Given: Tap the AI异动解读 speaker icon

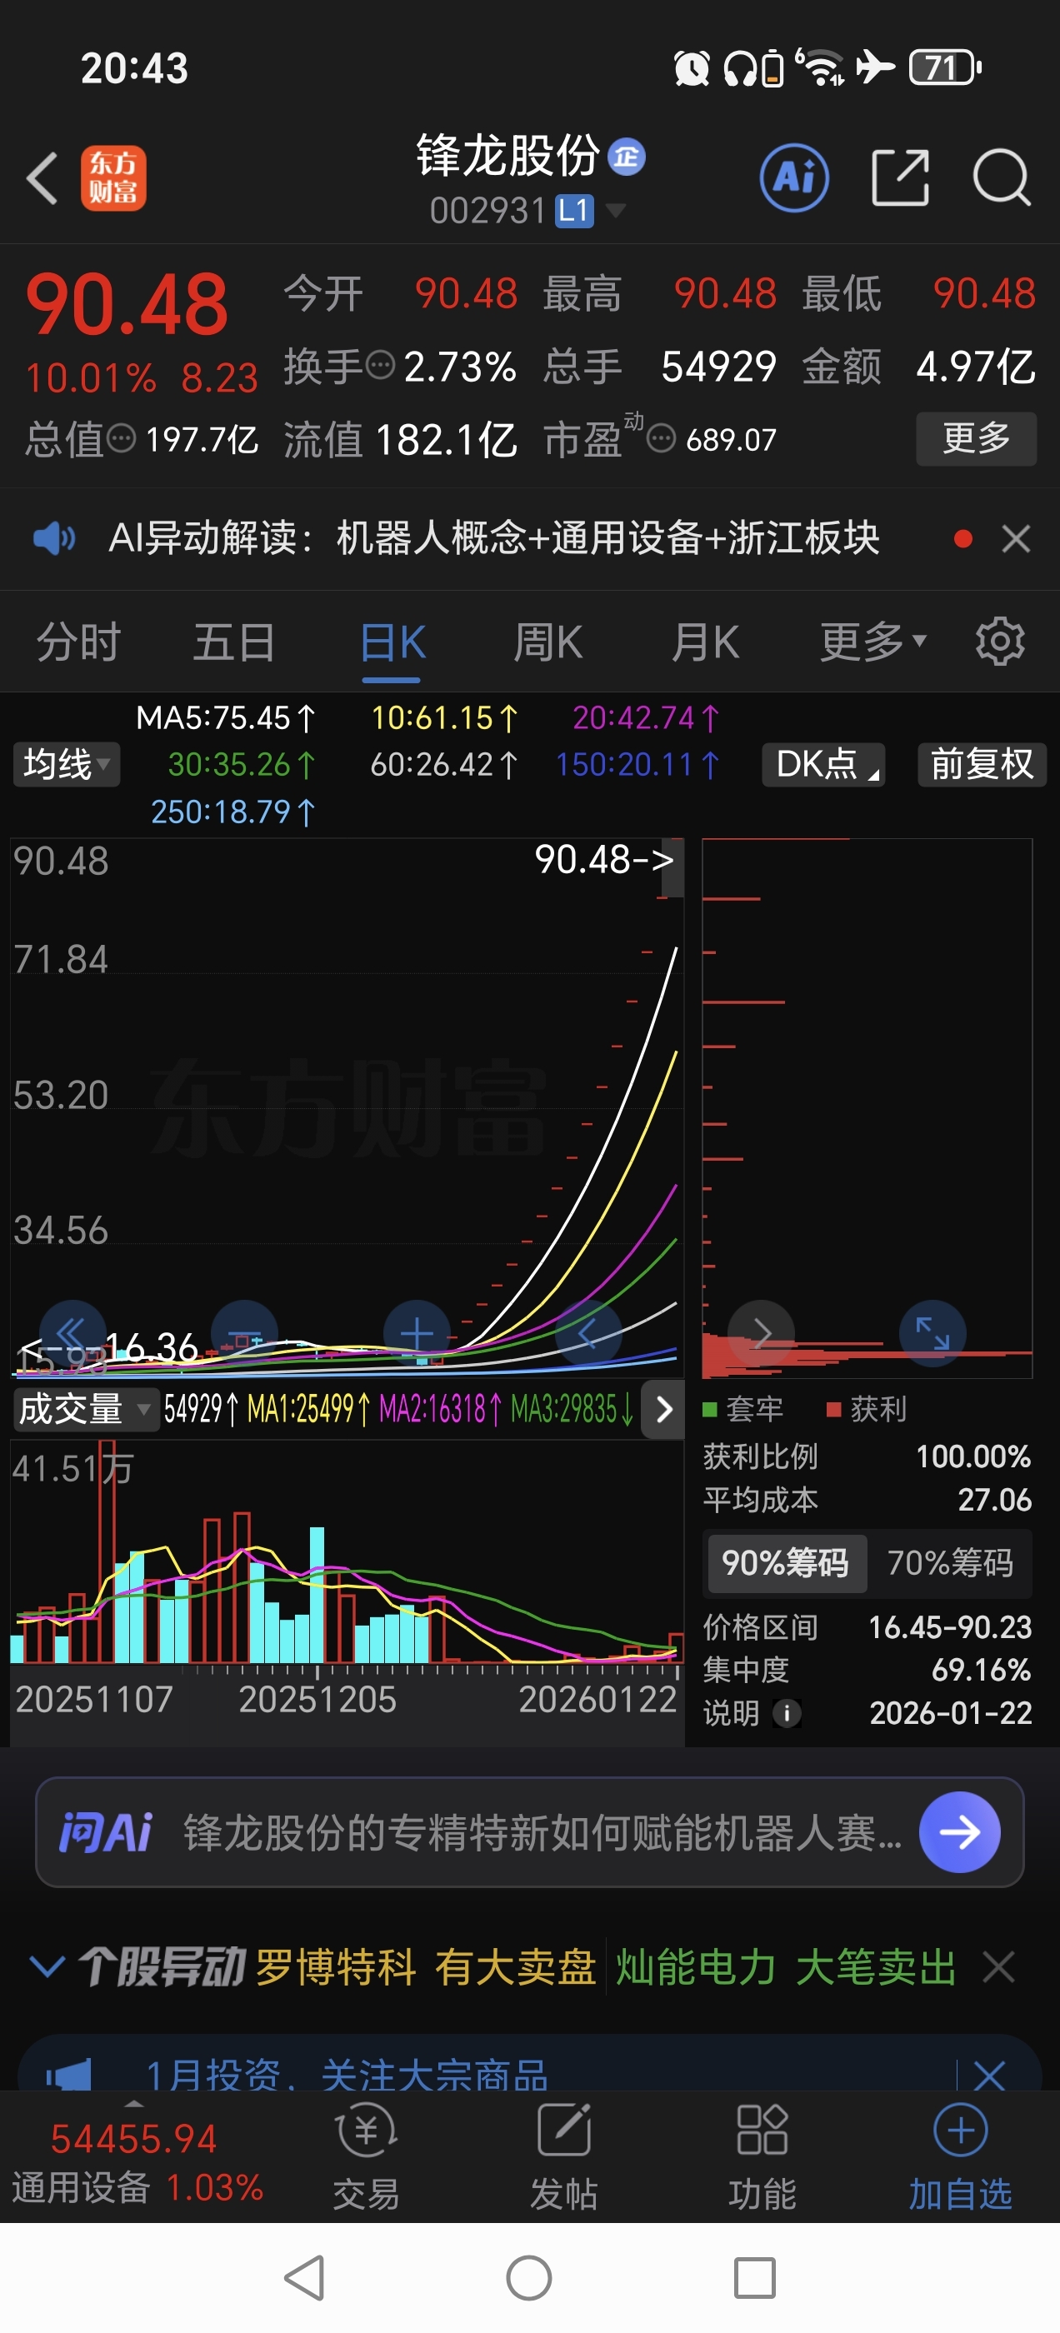Looking at the screenshot, I should 54,538.
